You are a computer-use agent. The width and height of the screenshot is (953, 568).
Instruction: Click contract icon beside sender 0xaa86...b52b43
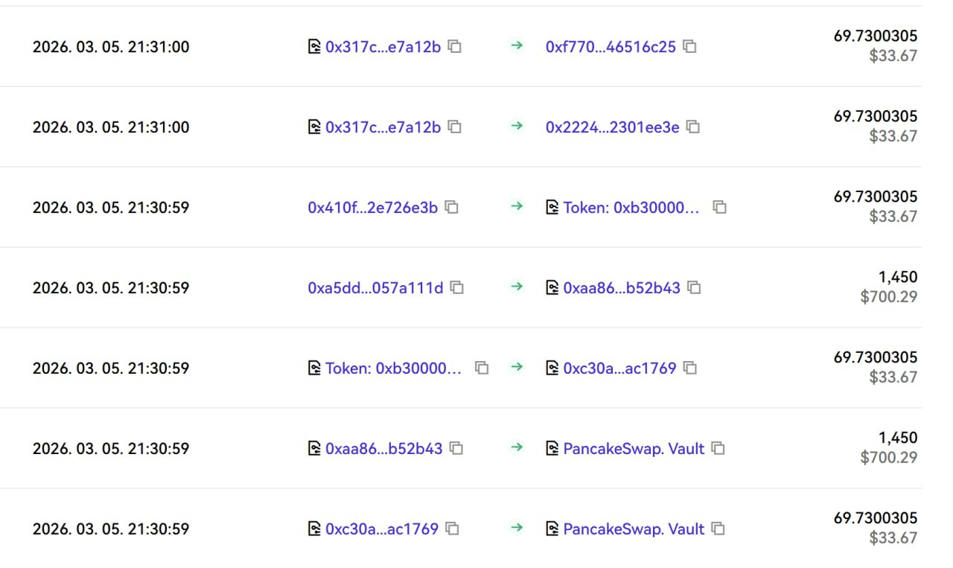(x=314, y=449)
